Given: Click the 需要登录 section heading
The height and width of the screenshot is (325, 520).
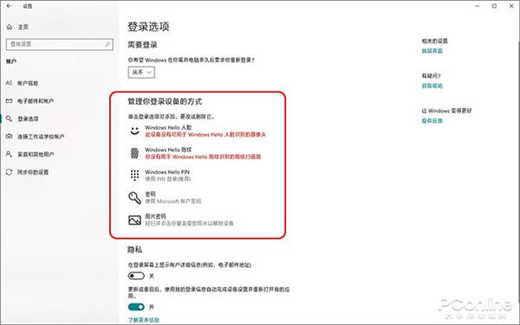Looking at the screenshot, I should tap(143, 45).
